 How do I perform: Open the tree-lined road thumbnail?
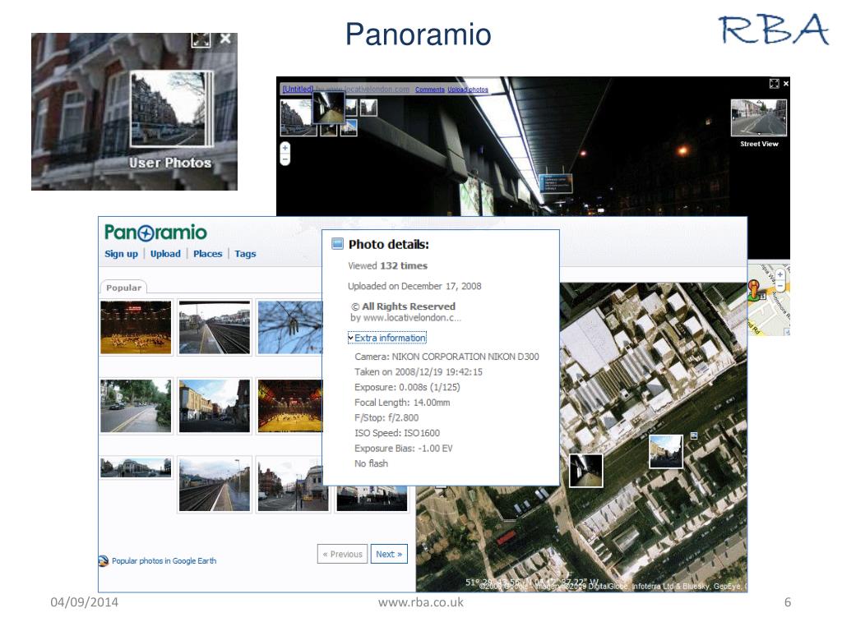[136, 406]
